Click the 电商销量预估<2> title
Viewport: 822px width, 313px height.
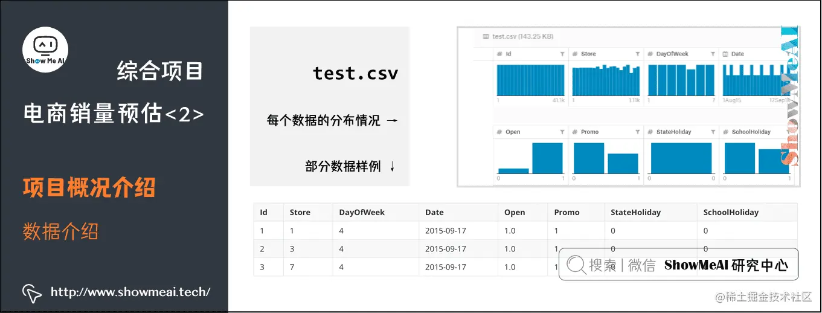point(113,113)
